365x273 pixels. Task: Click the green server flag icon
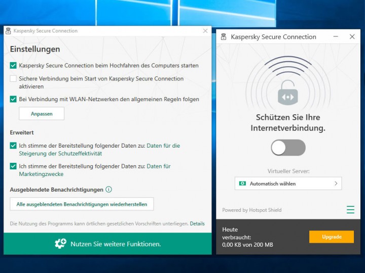pos(243,184)
